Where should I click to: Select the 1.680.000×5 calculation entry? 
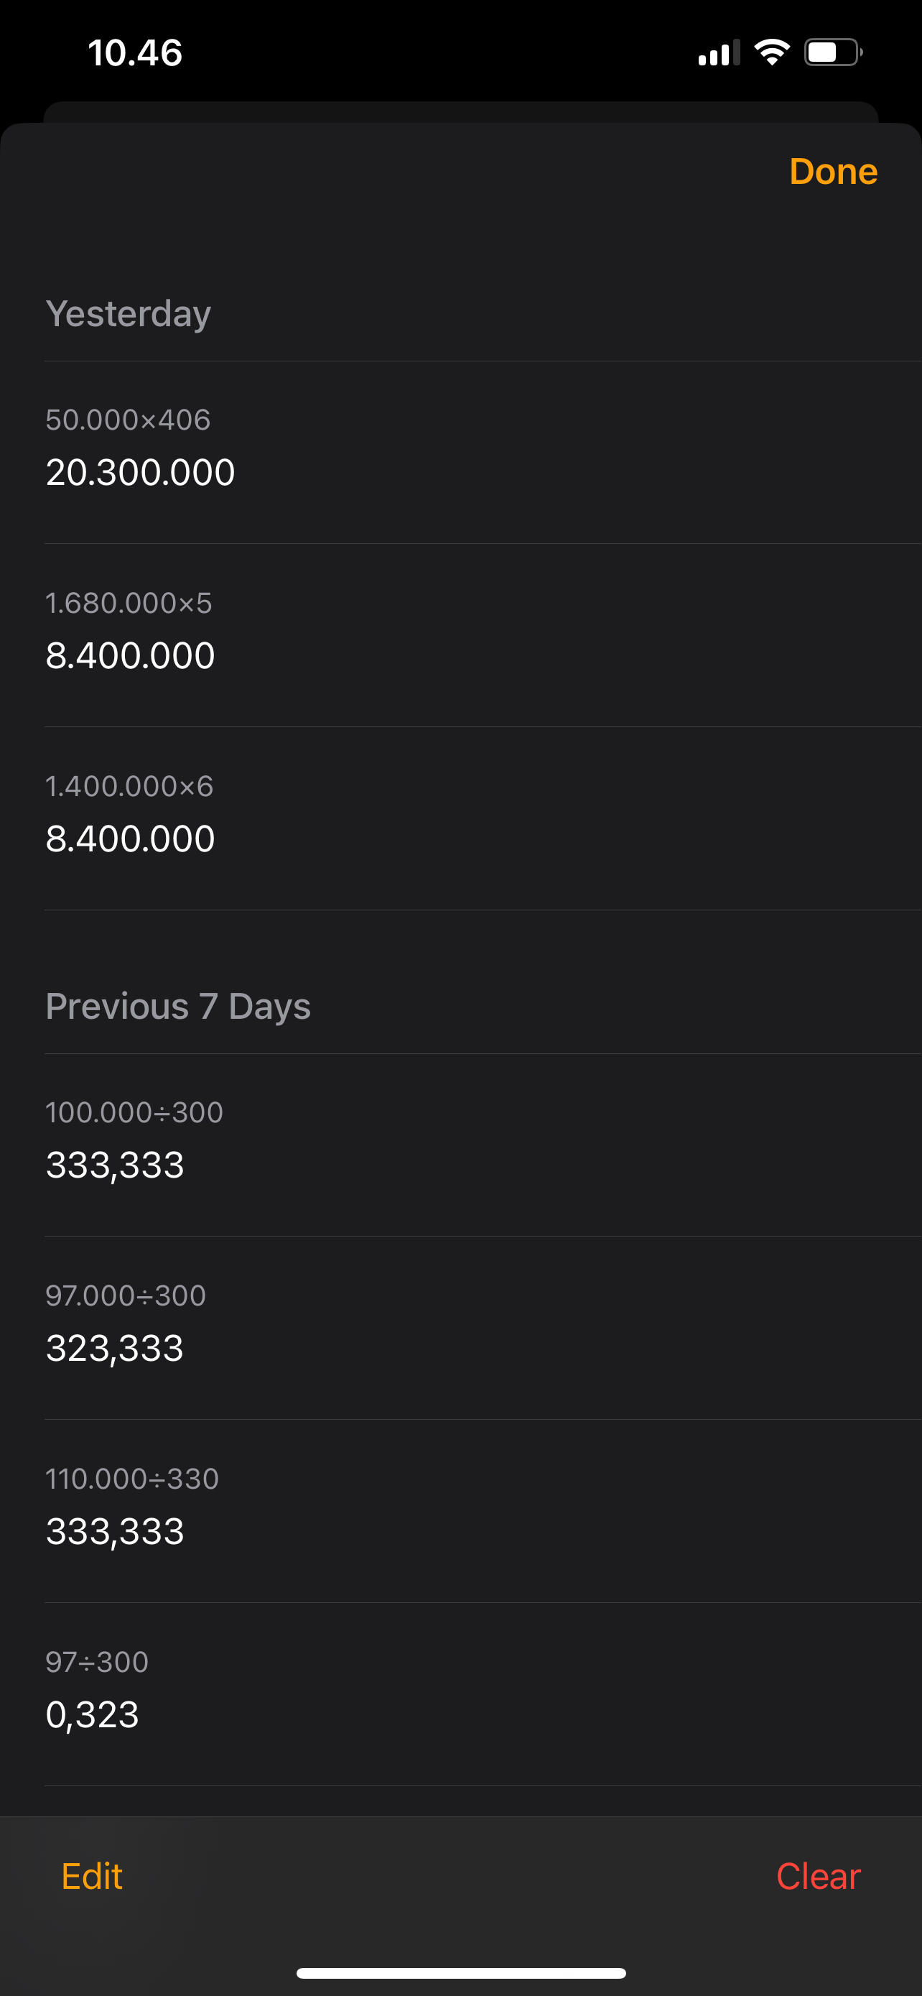point(483,635)
